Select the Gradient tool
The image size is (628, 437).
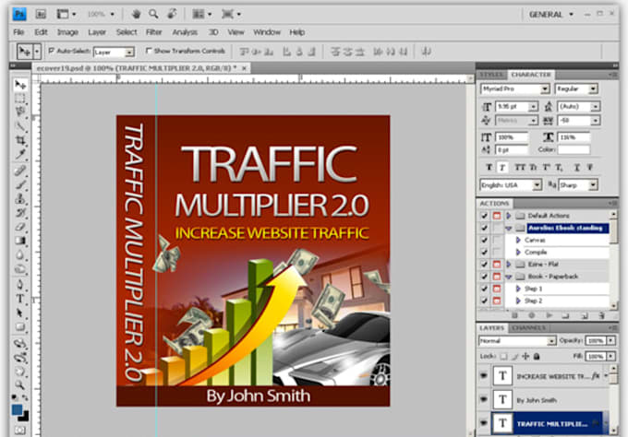tap(19, 241)
